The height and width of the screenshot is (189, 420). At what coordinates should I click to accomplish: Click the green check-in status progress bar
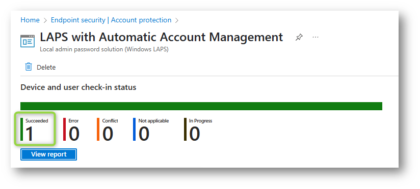(201, 106)
